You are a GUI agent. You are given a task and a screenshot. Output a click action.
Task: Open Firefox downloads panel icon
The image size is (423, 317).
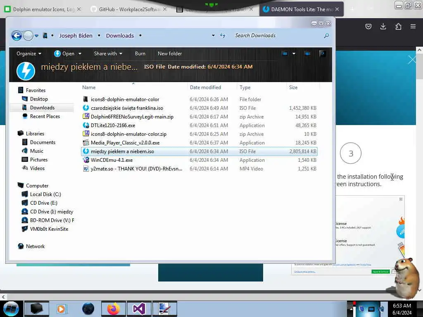[383, 26]
